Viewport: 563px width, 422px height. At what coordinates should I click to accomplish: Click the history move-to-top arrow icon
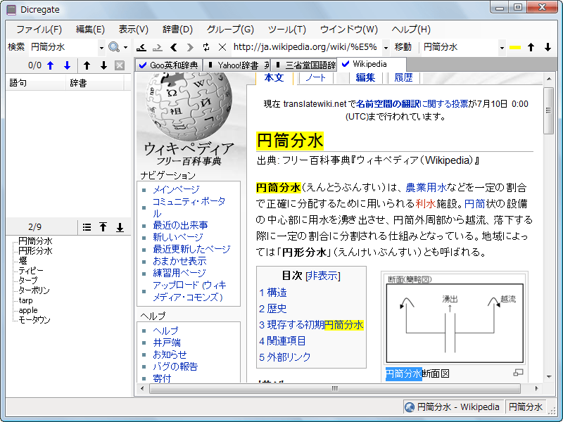103,227
